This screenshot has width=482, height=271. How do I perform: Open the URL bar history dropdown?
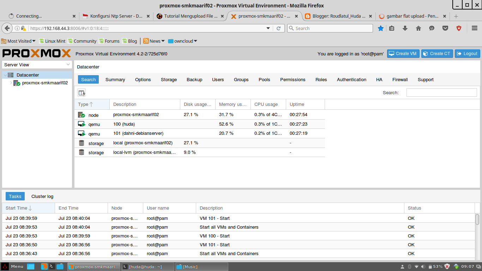[268, 28]
